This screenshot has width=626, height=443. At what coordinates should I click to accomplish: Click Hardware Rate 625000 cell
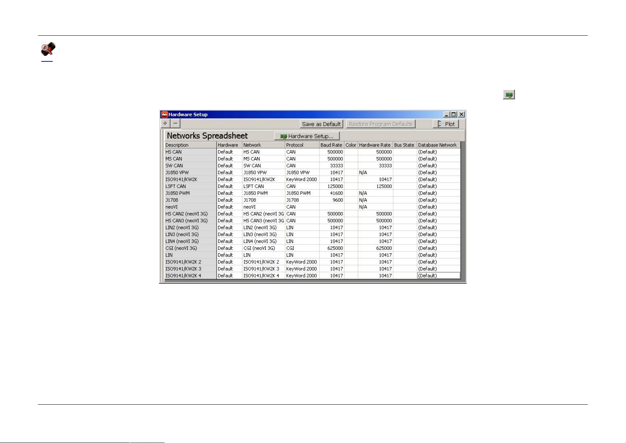pos(375,248)
